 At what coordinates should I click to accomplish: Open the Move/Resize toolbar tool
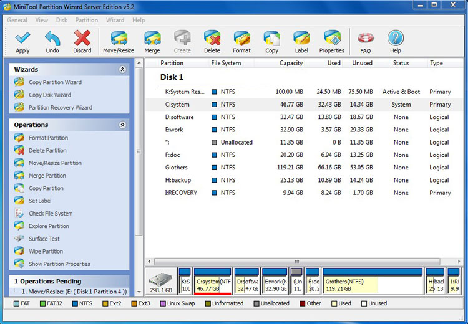tap(119, 42)
